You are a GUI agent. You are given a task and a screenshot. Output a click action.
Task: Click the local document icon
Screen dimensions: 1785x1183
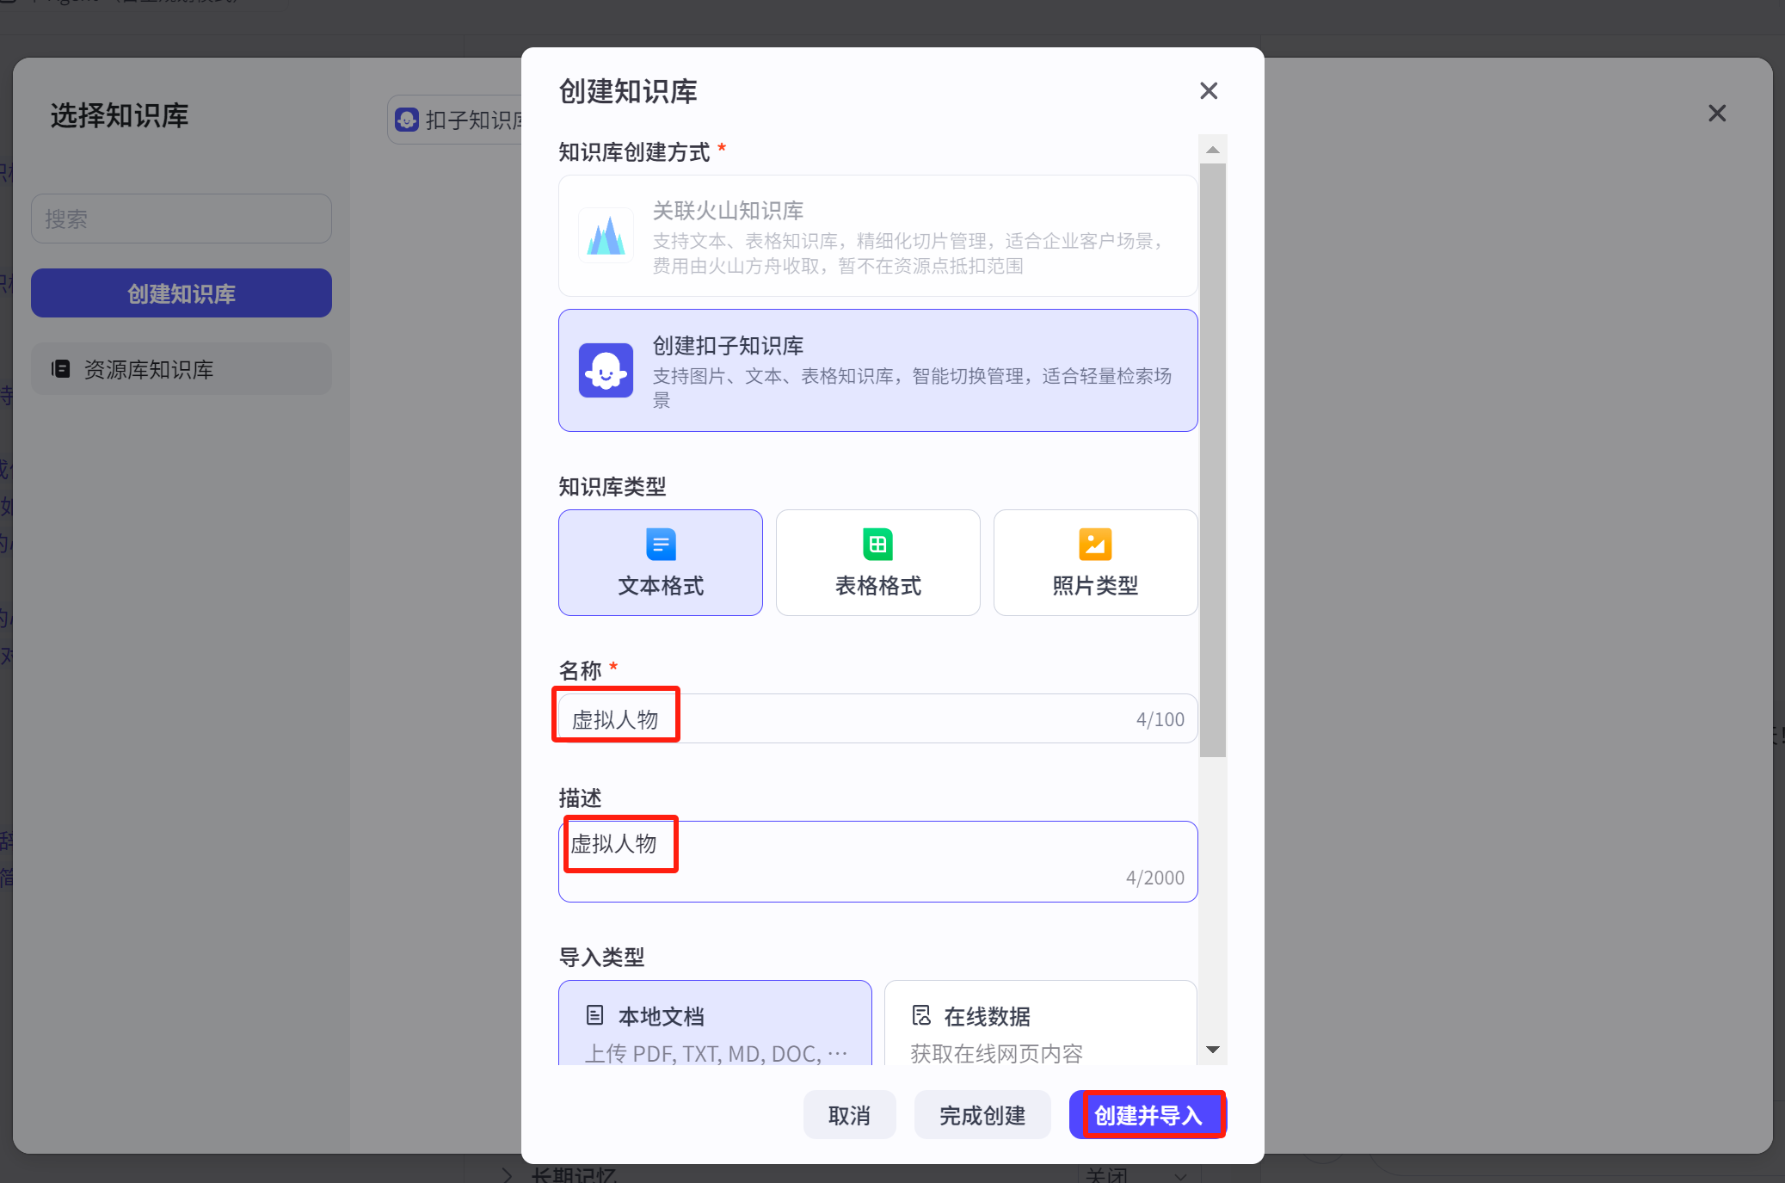point(594,1015)
